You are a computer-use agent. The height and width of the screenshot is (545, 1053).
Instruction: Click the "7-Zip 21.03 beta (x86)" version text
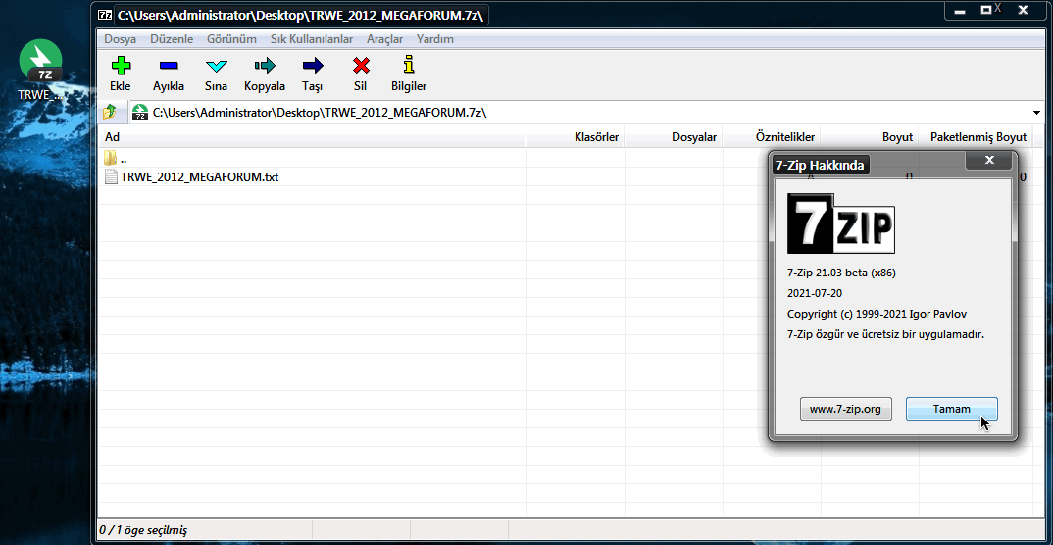pos(841,273)
